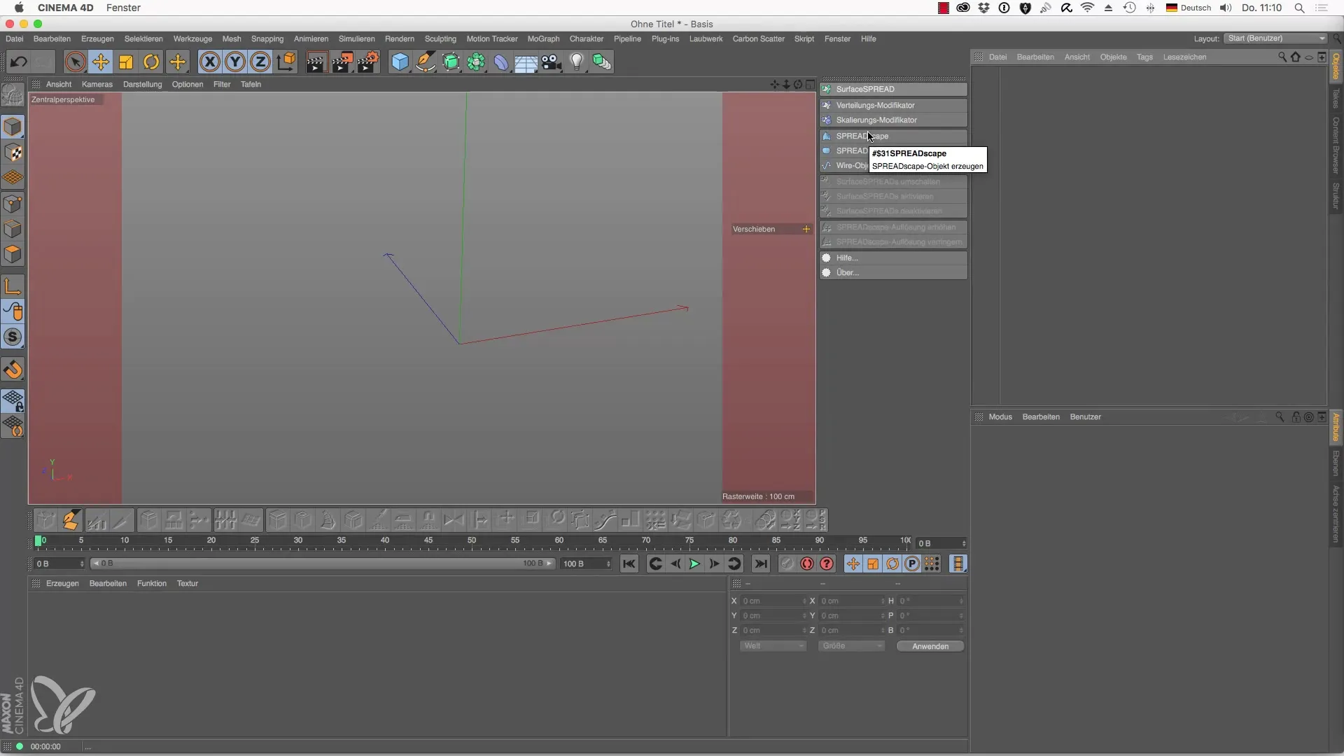
Task: Open the Carbon Scatter menu
Action: pos(758,39)
